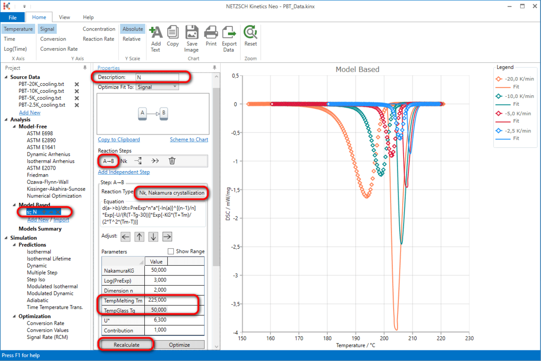The image size is (541, 361).
Task: Collapse the Predictions tree node
Action: point(14,245)
